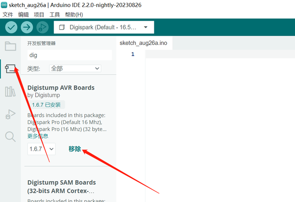Click line number 1 in the editor
This screenshot has width=295, height=202.
click(x=133, y=54)
